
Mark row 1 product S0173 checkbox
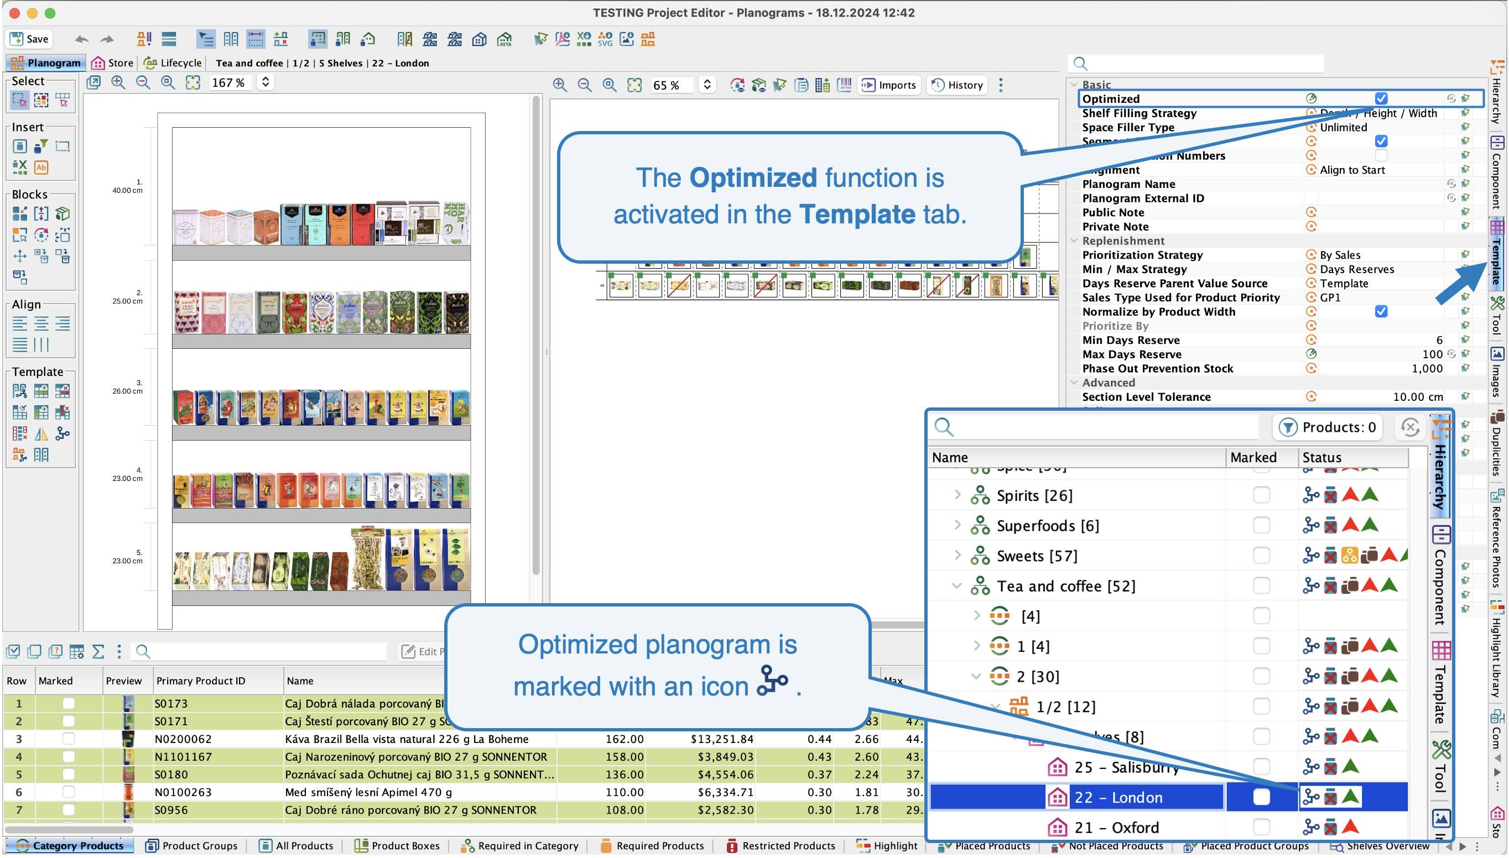pos(69,703)
